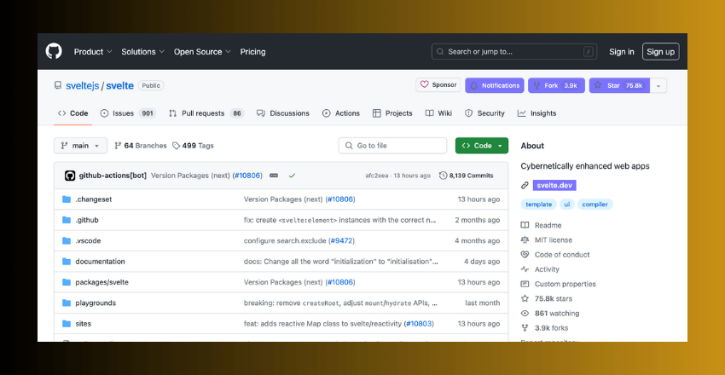Click the compiler topic tag
The height and width of the screenshot is (375, 725).
594,205
